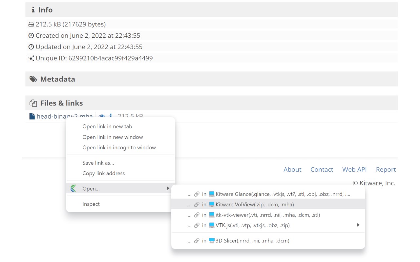Viewport: 420px width, 262px height.
Task: Toggle the eye view icon beside head-binary-2.mha
Action: point(102,116)
